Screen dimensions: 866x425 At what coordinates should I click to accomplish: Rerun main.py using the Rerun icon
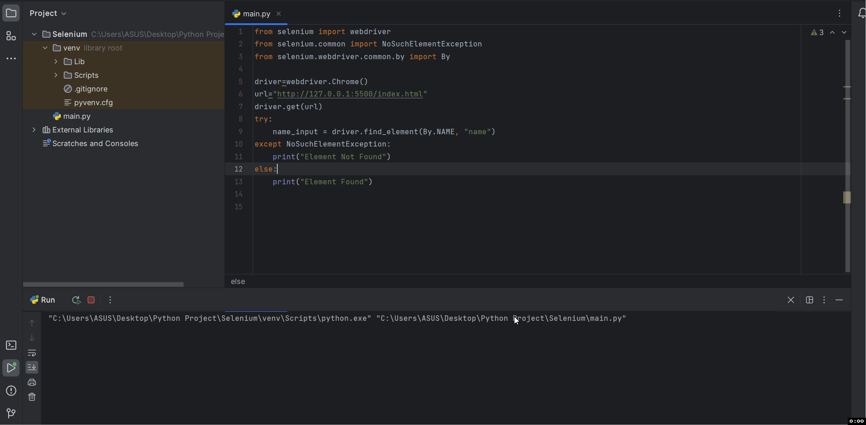pos(76,300)
